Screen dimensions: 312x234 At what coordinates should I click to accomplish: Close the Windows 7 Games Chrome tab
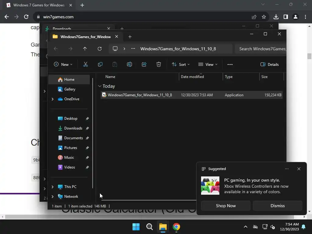click(71, 5)
